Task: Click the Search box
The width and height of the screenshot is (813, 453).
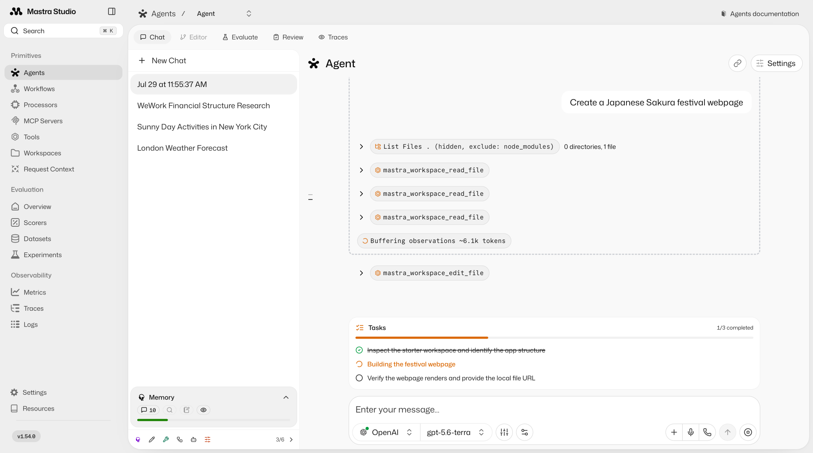Action: [x=63, y=31]
